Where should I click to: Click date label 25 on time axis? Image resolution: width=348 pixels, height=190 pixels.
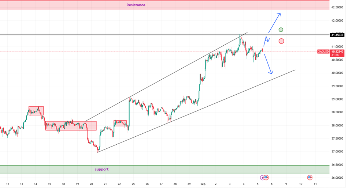click(133, 184)
